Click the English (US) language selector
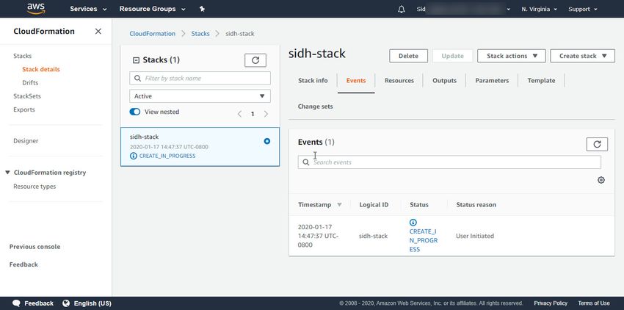 92,303
